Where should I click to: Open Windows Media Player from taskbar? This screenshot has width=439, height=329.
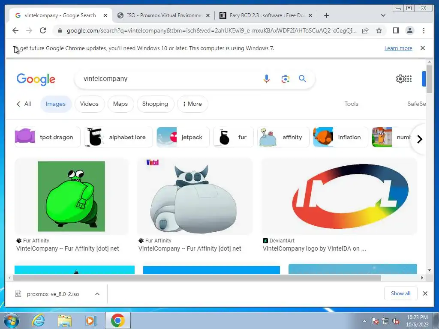pyautogui.click(x=90, y=320)
